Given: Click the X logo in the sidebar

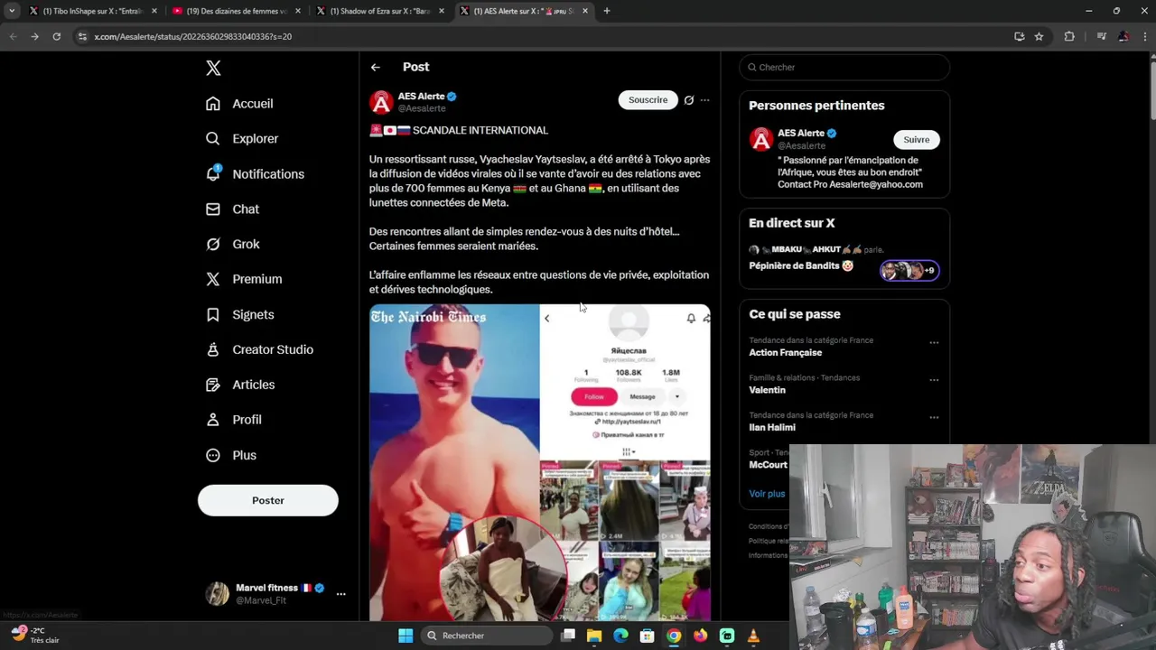Looking at the screenshot, I should 213,68.
